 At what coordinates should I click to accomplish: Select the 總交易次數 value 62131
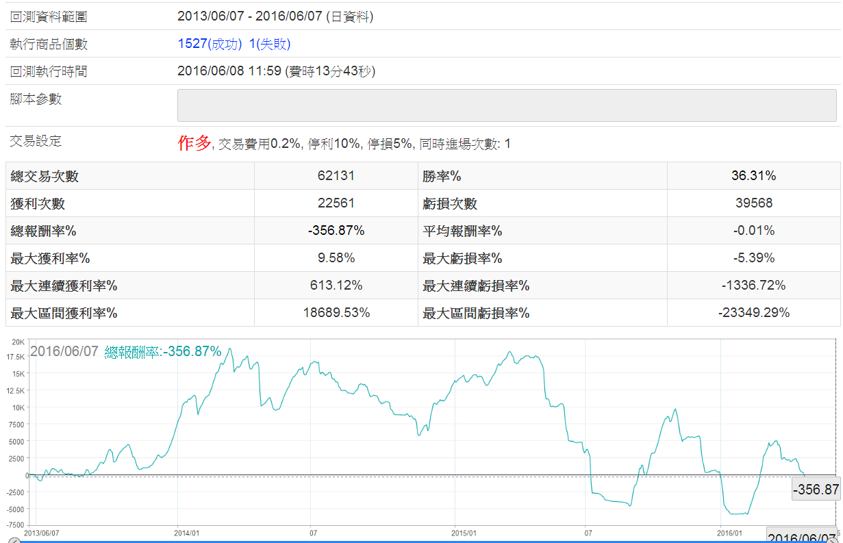[x=336, y=176]
